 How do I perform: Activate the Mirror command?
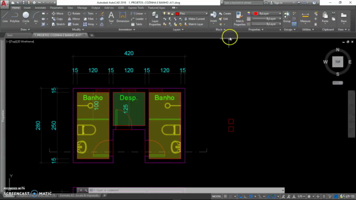[x=74, y=19]
